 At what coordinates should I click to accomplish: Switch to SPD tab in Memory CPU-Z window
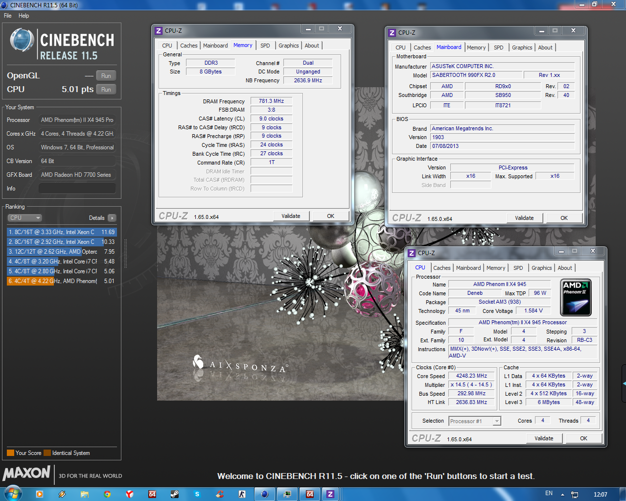265,46
